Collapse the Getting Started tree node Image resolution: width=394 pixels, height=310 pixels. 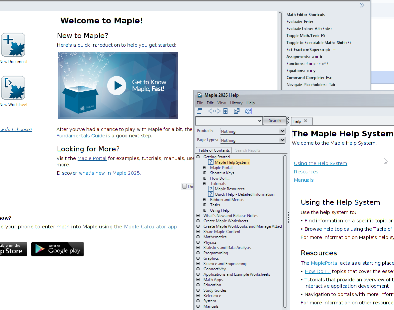198,157
